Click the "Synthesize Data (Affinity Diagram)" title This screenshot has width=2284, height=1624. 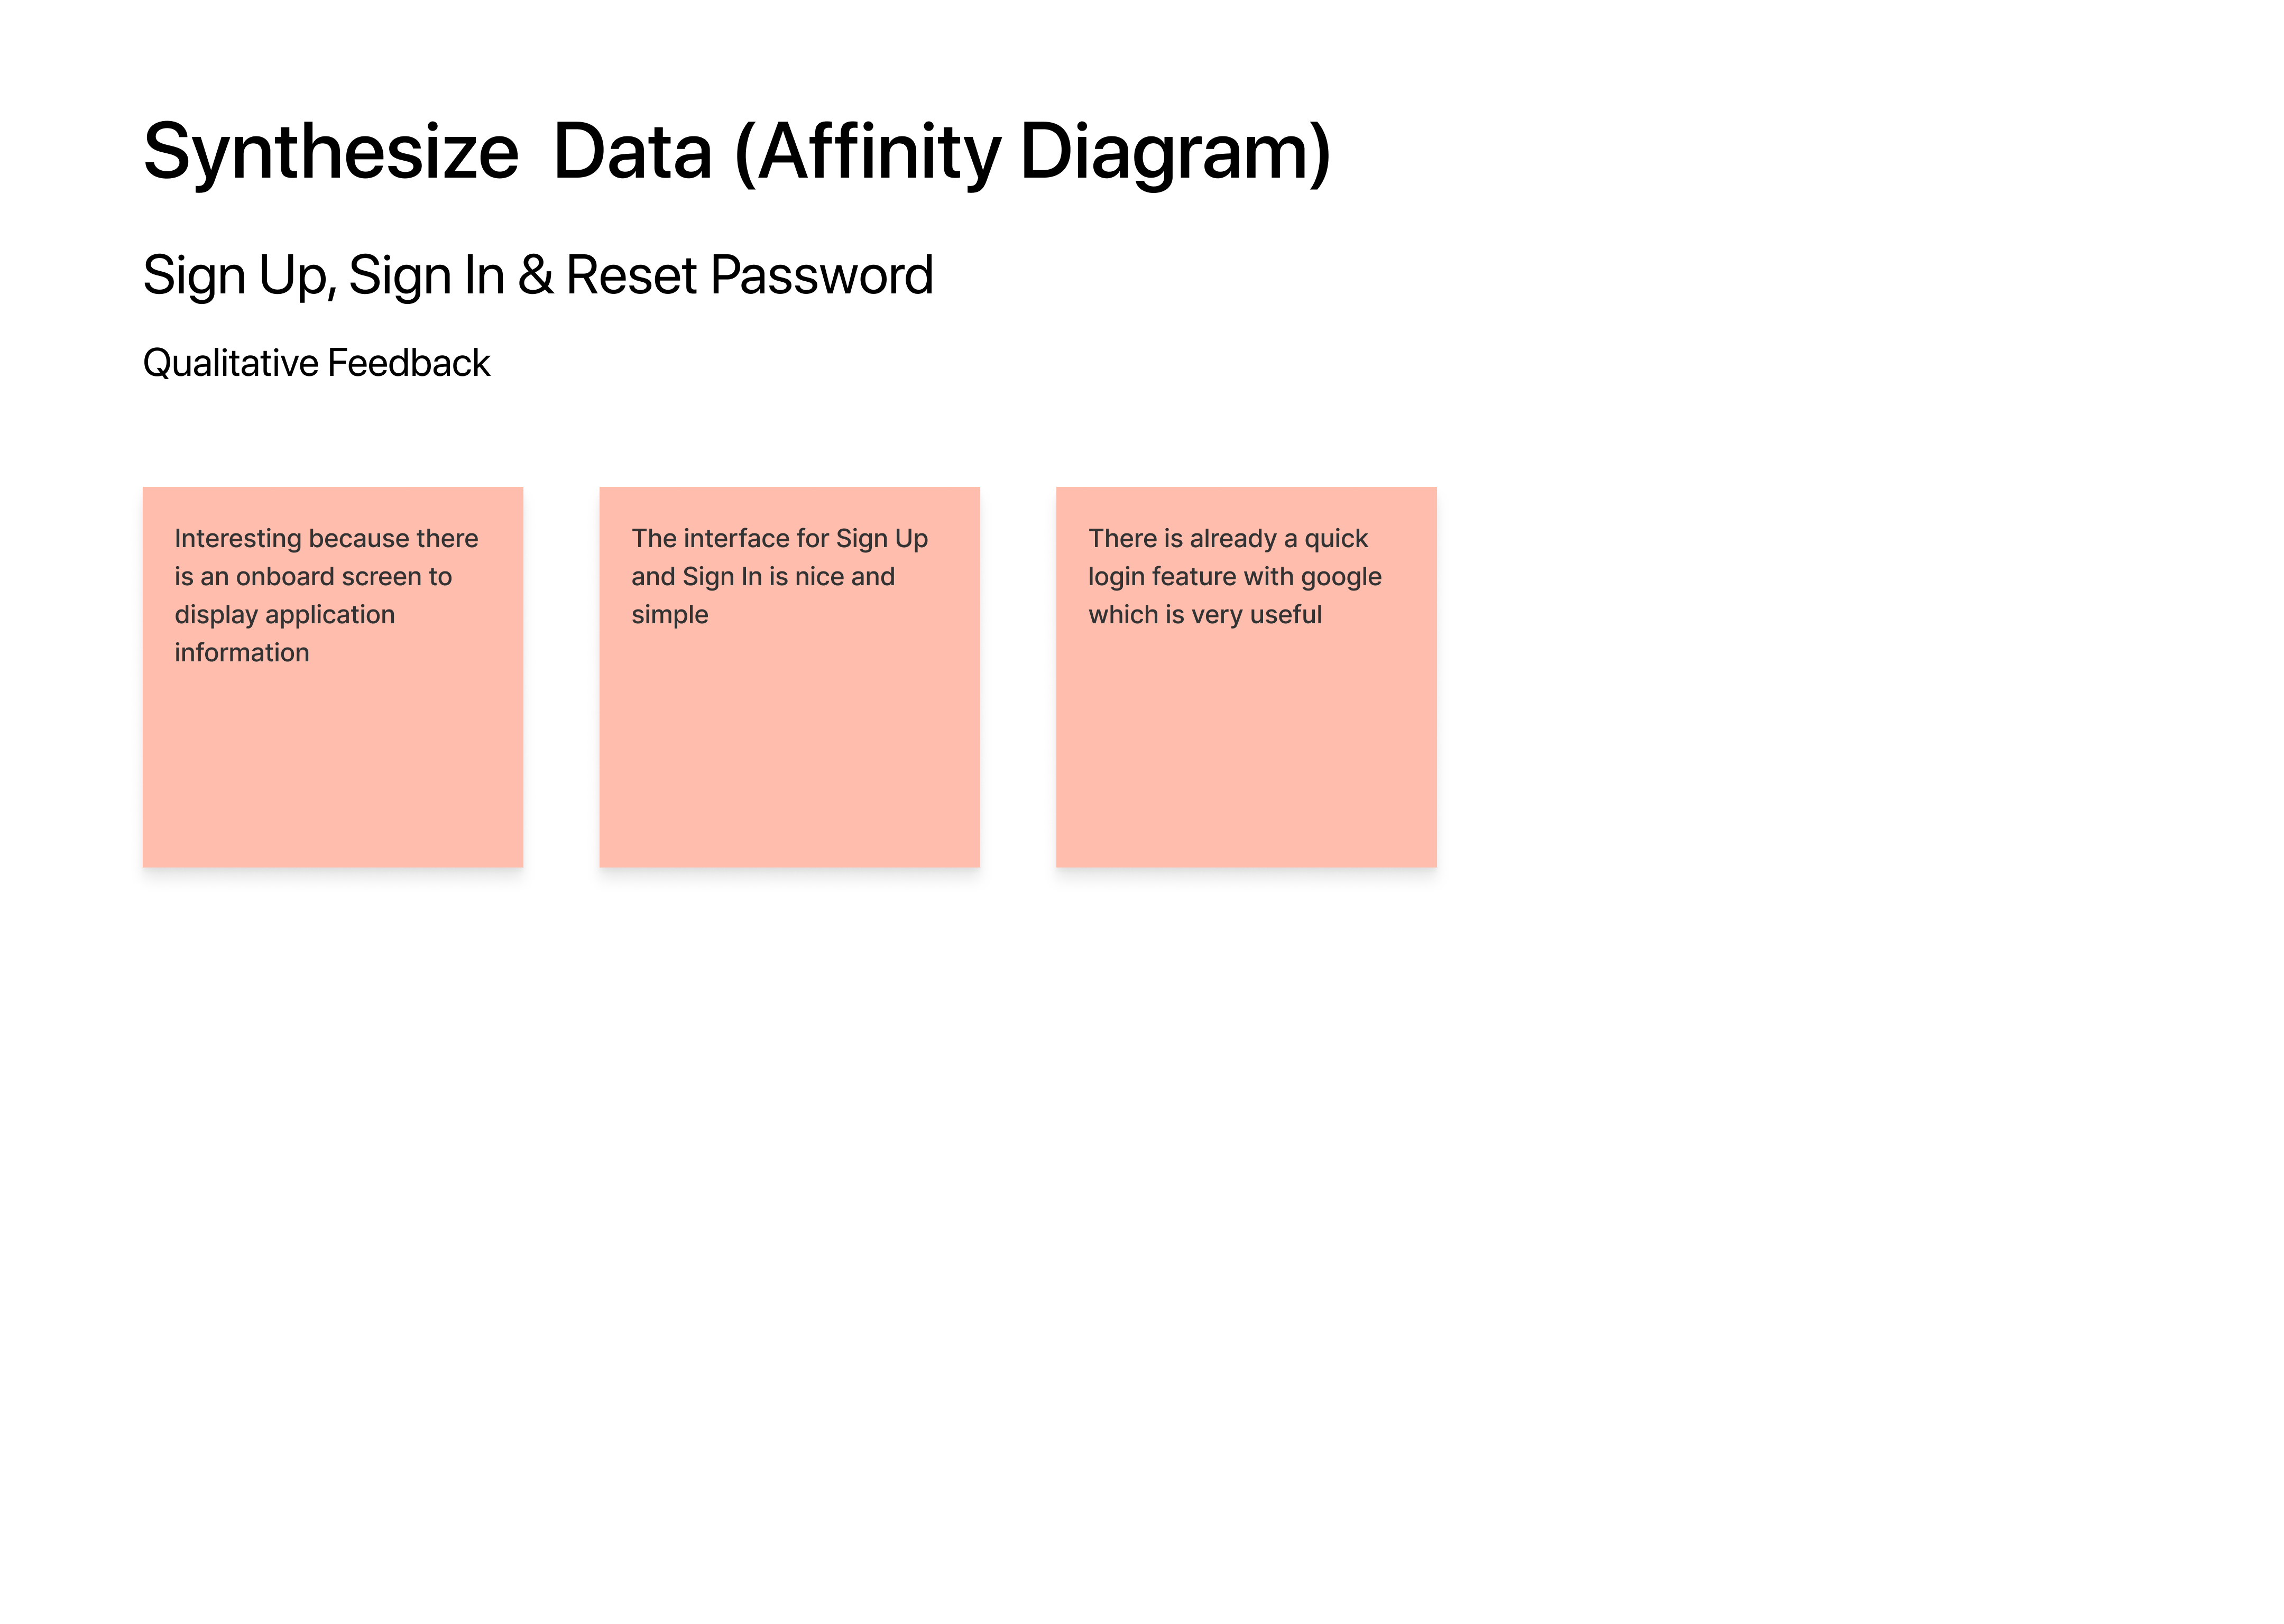pyautogui.click(x=736, y=152)
